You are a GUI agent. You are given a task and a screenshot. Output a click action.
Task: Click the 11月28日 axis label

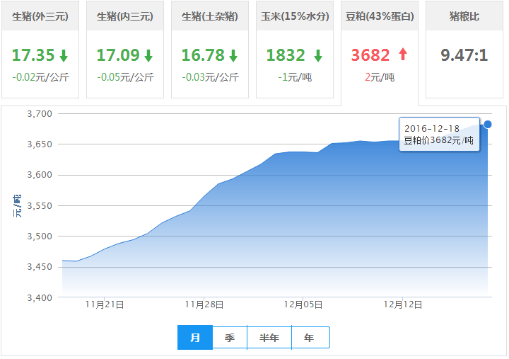click(x=204, y=304)
